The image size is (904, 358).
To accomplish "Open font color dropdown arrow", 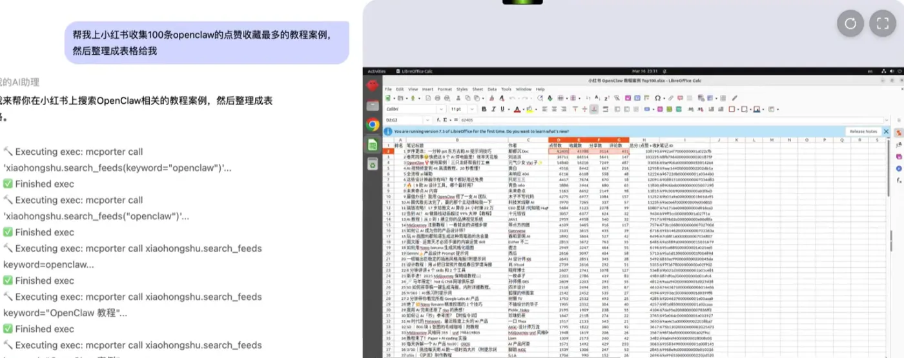I will tap(524, 110).
